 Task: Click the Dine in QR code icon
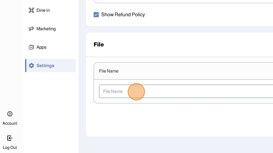(31, 10)
